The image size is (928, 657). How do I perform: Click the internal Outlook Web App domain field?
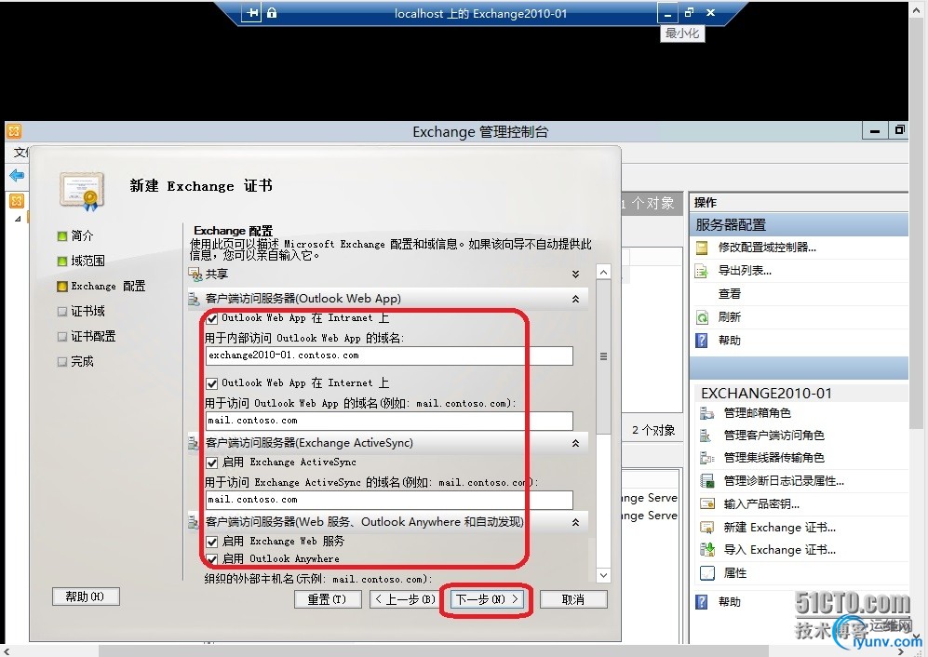389,355
